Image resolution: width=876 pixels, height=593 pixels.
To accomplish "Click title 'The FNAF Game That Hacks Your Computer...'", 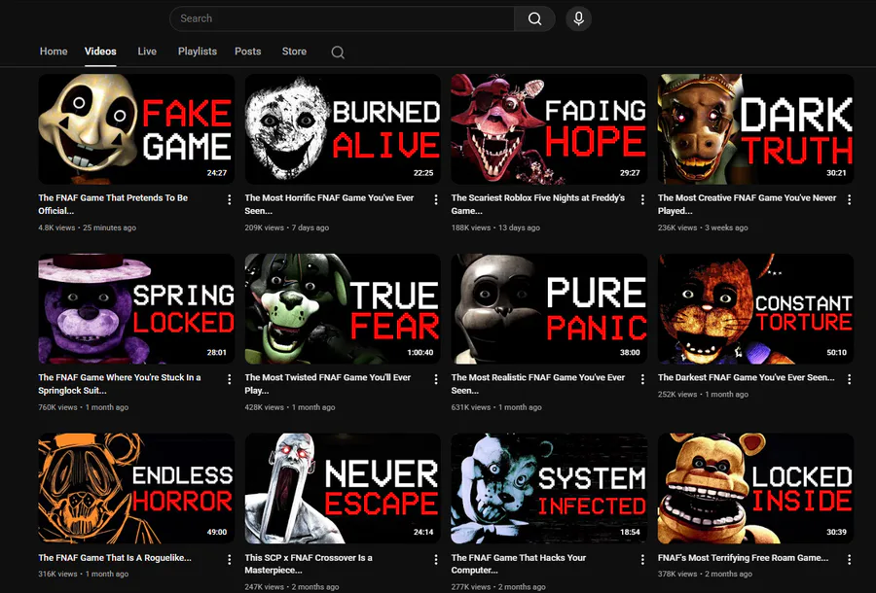I will click(x=519, y=564).
